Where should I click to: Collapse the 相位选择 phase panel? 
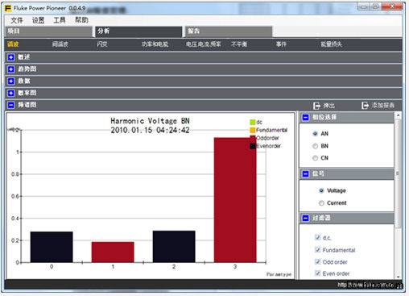click(305, 118)
